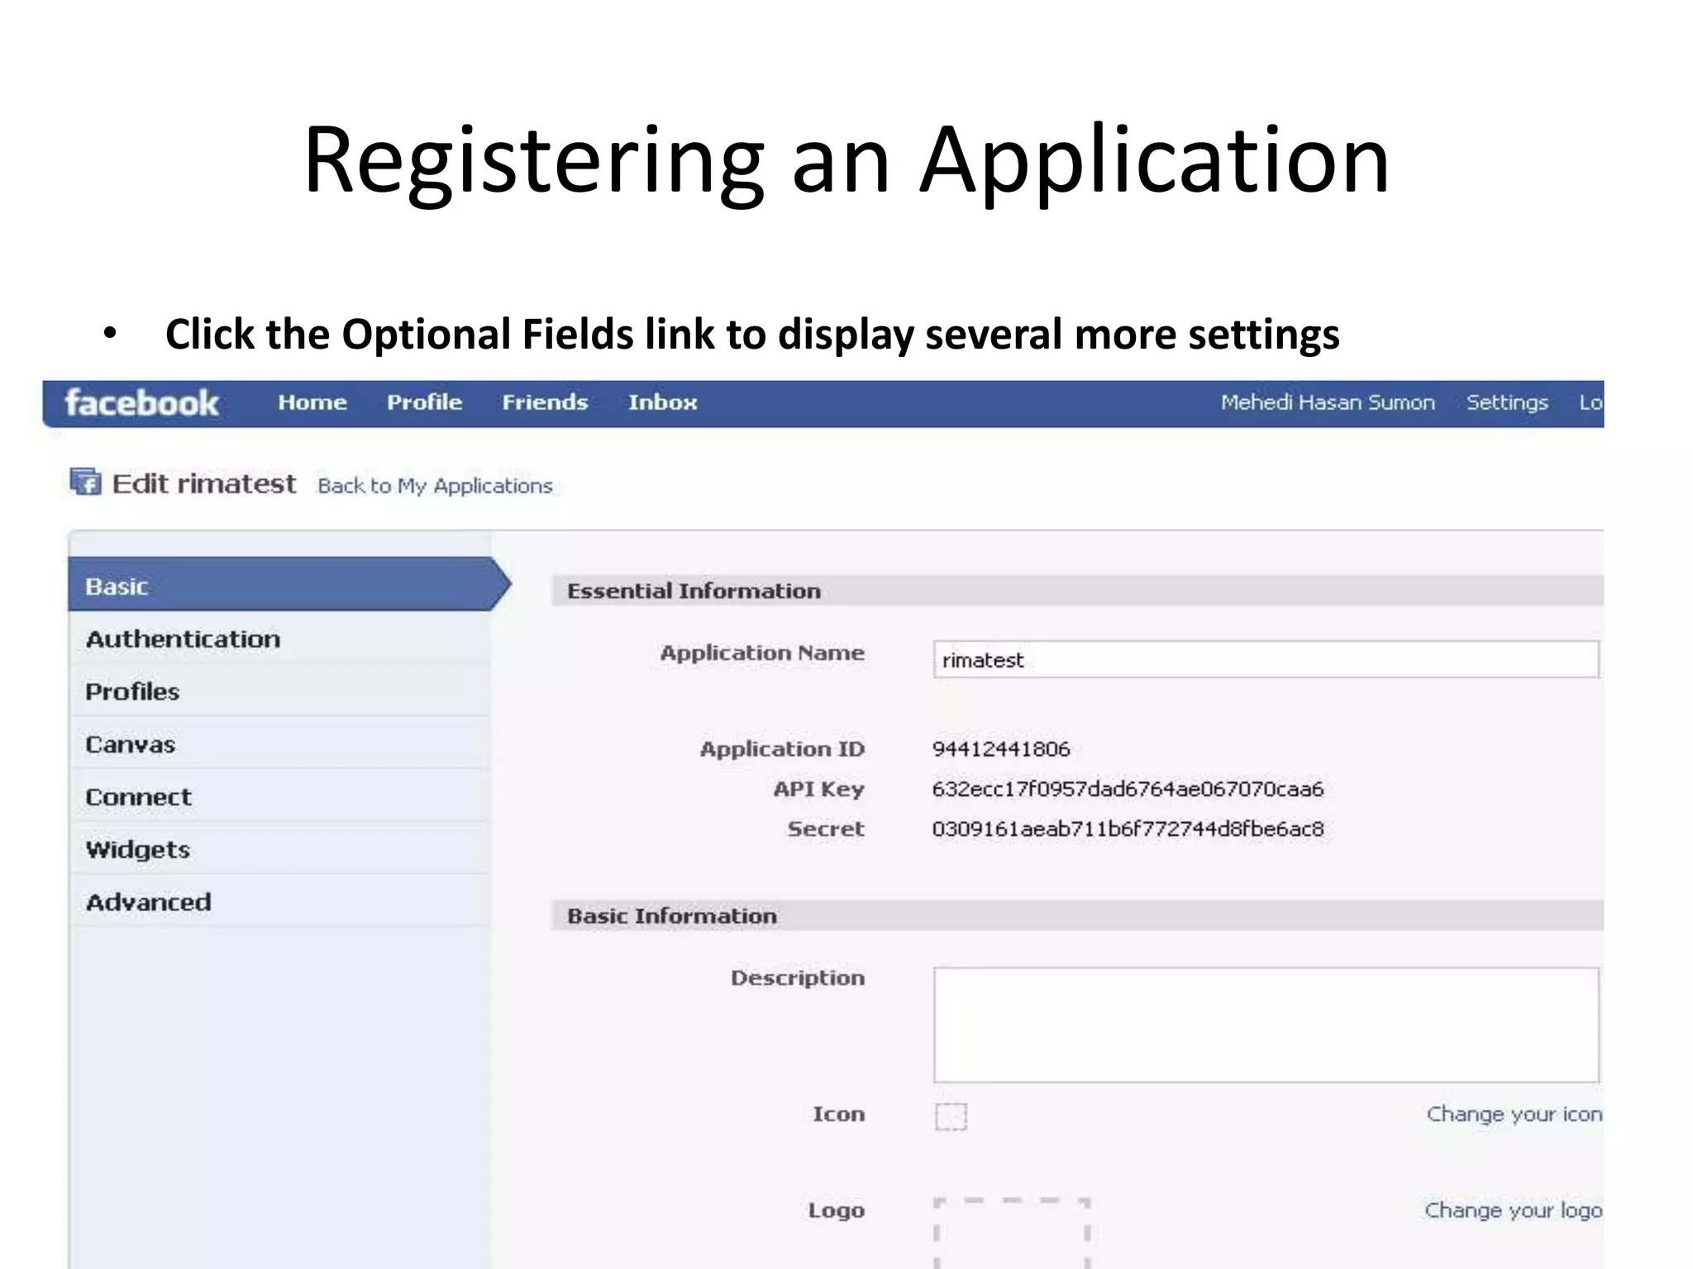
Task: Click the Change your icon link
Action: pyautogui.click(x=1514, y=1115)
